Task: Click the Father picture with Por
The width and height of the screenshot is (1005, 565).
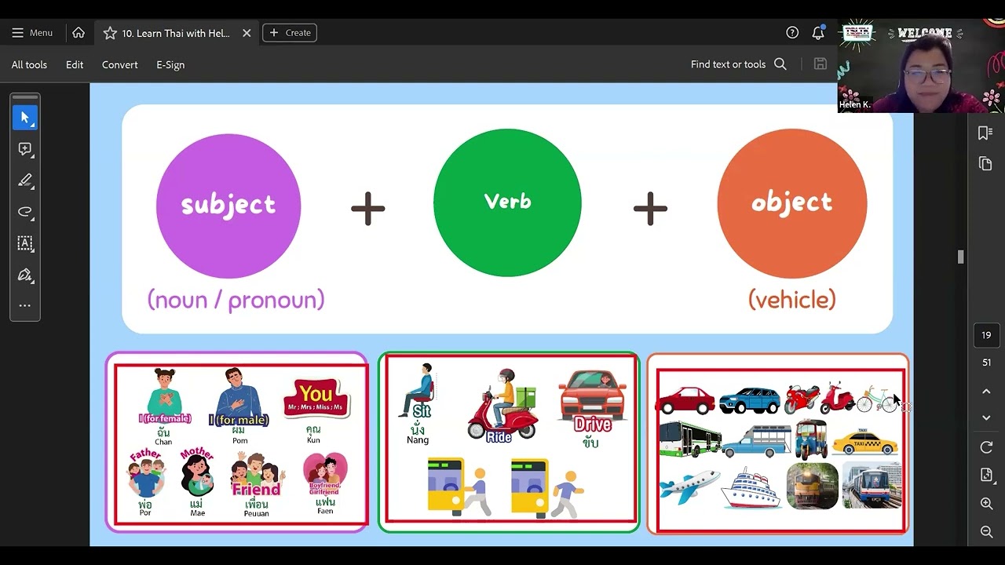Action: pyautogui.click(x=146, y=482)
